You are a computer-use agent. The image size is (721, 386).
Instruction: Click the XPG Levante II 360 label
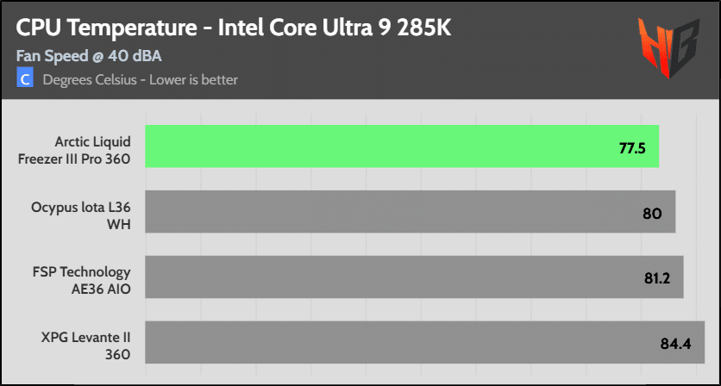[86, 346]
